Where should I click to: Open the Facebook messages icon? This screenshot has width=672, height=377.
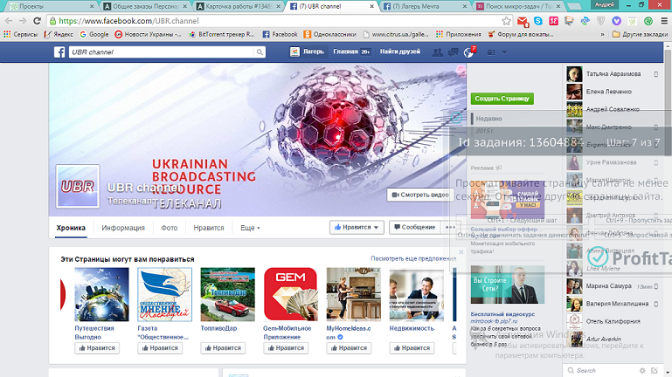click(x=453, y=51)
